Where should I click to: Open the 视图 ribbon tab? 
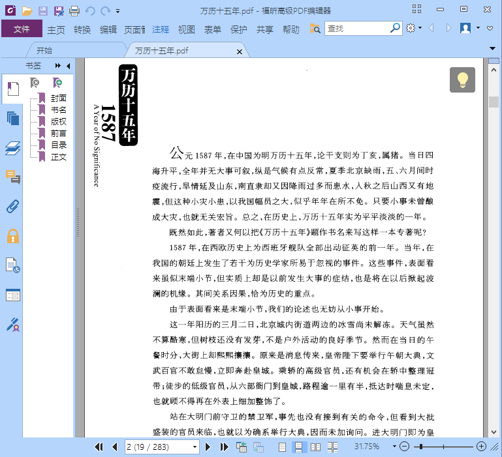pyautogui.click(x=186, y=30)
